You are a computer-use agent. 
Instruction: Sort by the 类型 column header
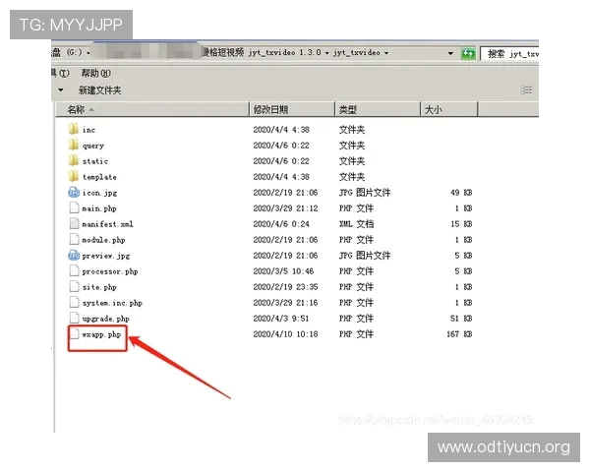click(x=378, y=109)
